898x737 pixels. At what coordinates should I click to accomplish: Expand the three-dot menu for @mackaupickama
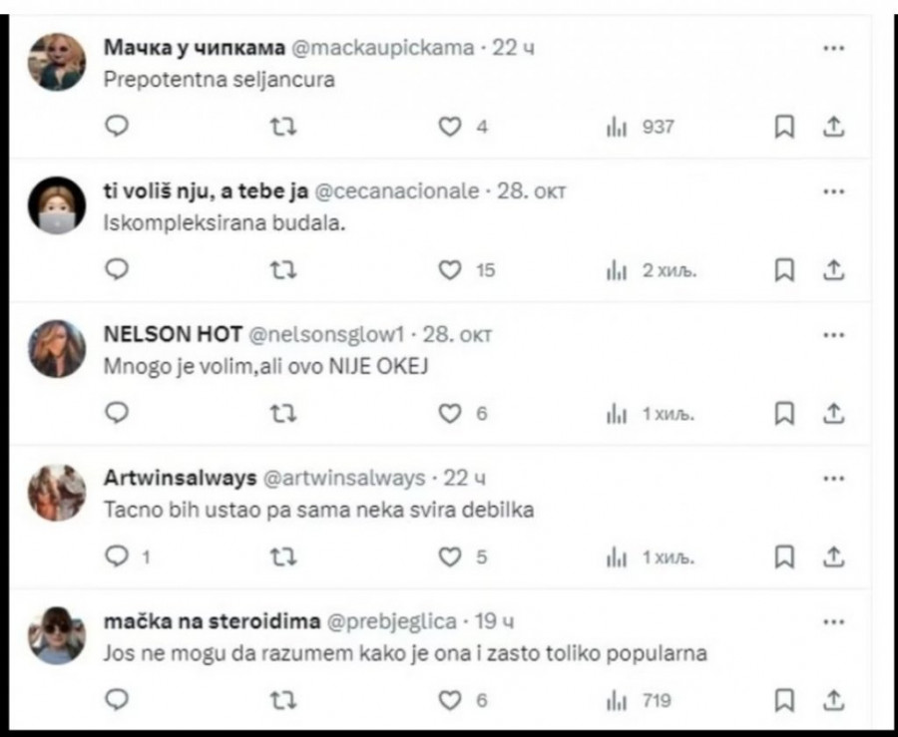click(833, 48)
